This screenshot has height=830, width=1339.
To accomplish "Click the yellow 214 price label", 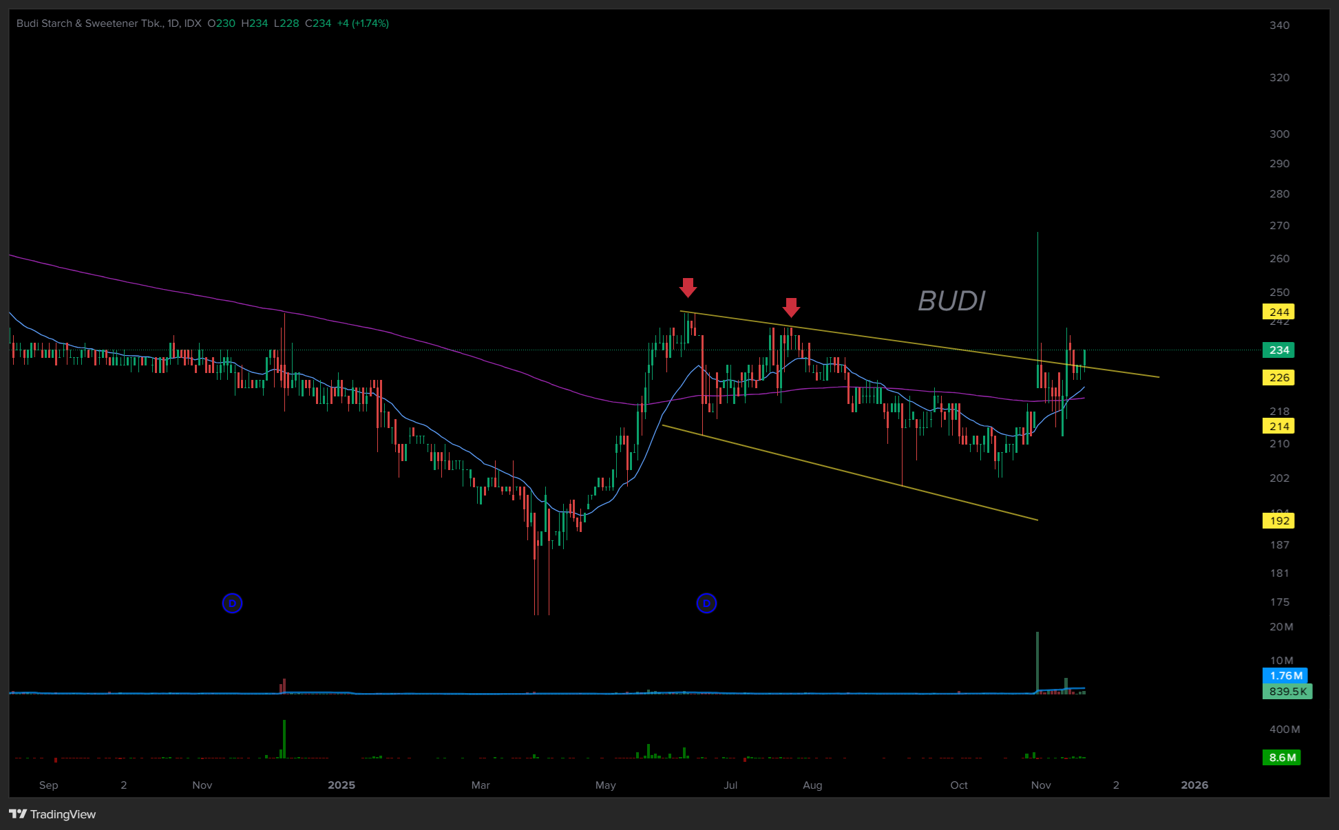I will [x=1278, y=427].
